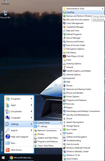Open PC settings from the Settings submenu
This screenshot has height=161, width=105.
click(48, 126)
